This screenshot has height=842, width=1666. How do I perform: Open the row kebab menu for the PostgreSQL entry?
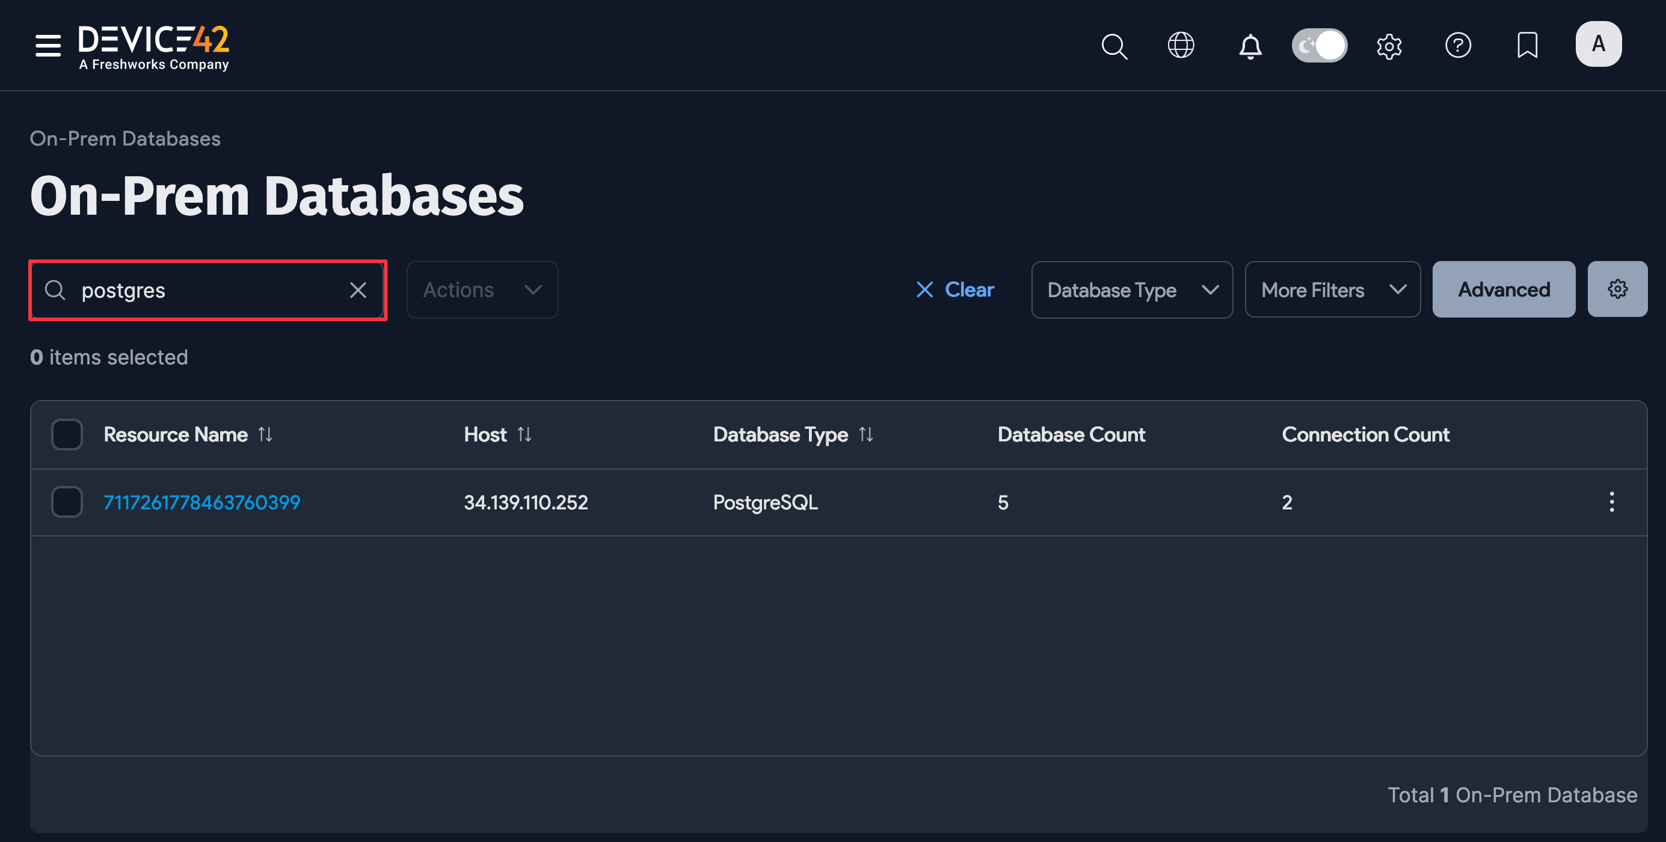click(x=1612, y=502)
